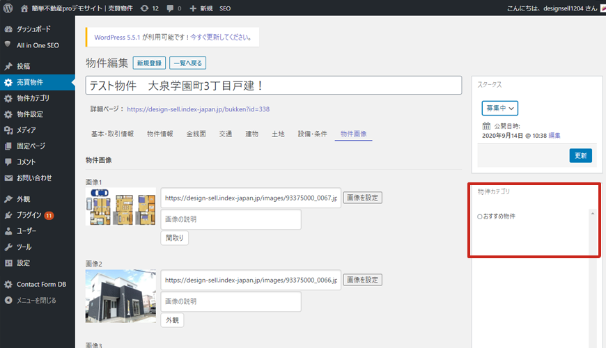Viewport: 606px width, 348px height.
Task: Switch to the 設備·条件 tab
Action: click(x=312, y=134)
